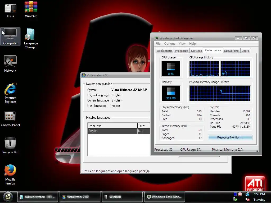The image size is (271, 203).
Task: Open the File menu in Task Manager
Action: tap(158, 44)
